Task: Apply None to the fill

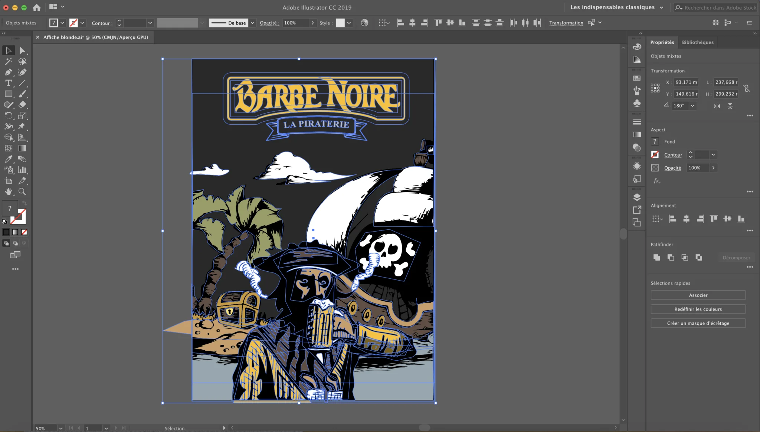Action: [x=24, y=232]
